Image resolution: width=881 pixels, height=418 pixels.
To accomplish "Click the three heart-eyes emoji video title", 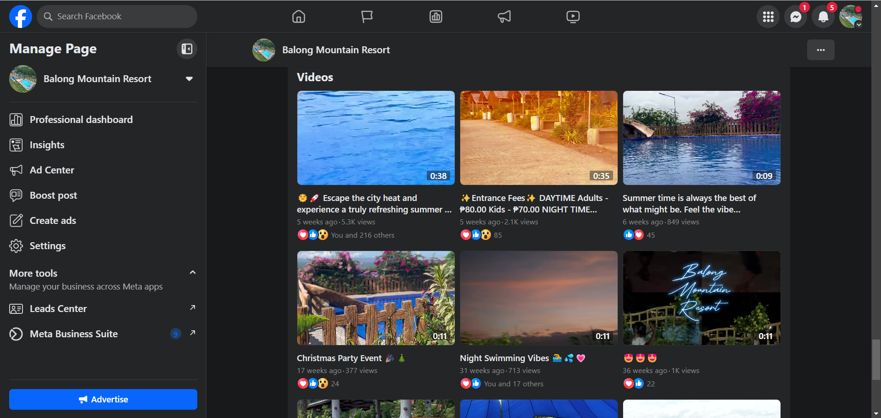I will (640, 358).
